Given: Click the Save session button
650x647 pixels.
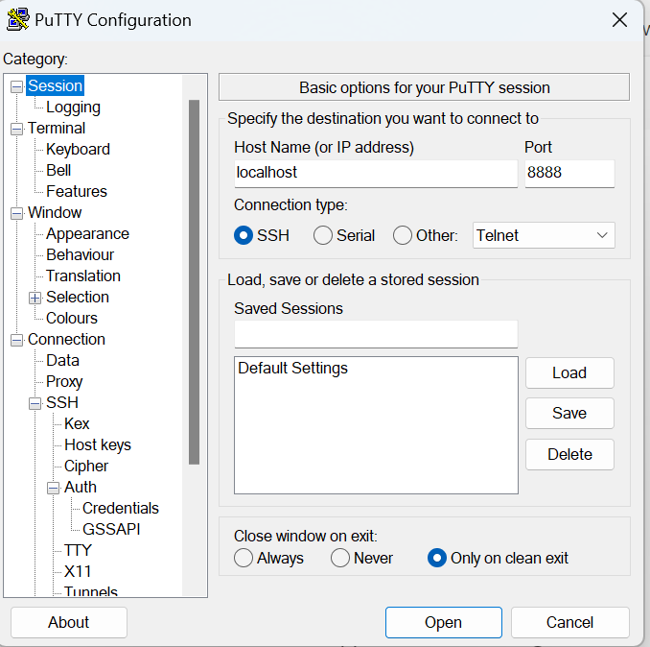Looking at the screenshot, I should [x=569, y=413].
